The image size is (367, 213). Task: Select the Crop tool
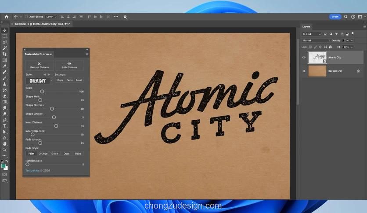pos(4,54)
